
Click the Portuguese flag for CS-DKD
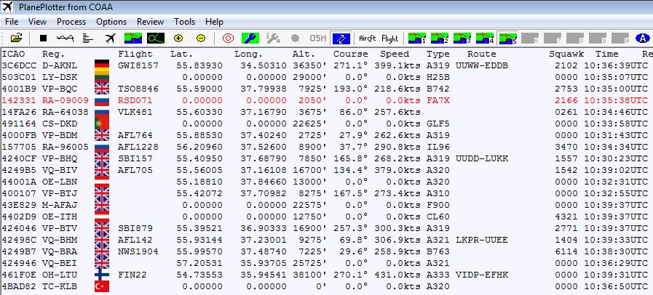(102, 124)
